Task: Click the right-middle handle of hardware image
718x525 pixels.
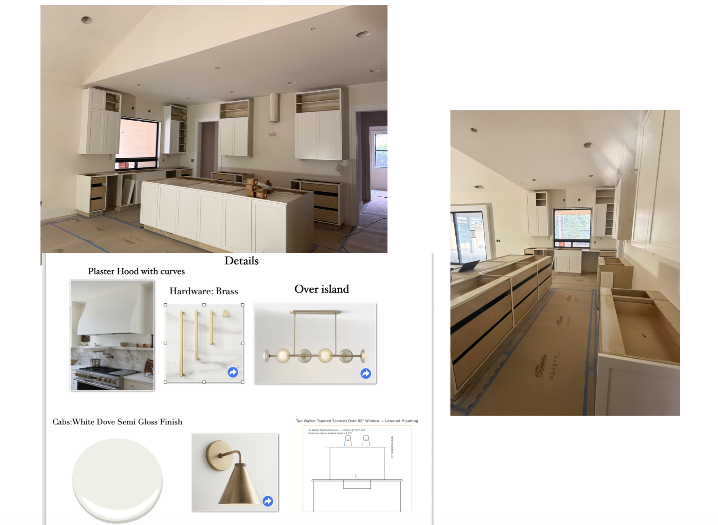Action: pyautogui.click(x=243, y=343)
